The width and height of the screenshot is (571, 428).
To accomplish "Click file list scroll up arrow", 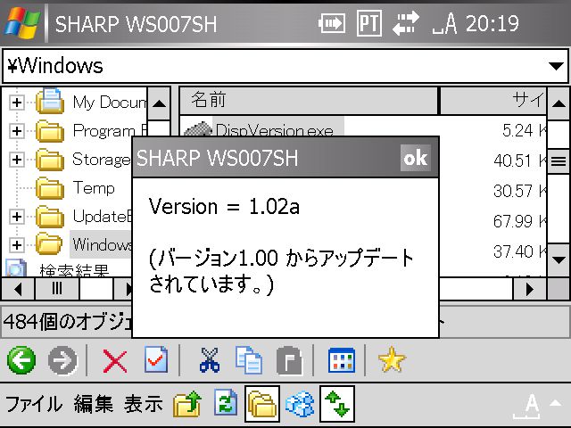I will (x=559, y=103).
